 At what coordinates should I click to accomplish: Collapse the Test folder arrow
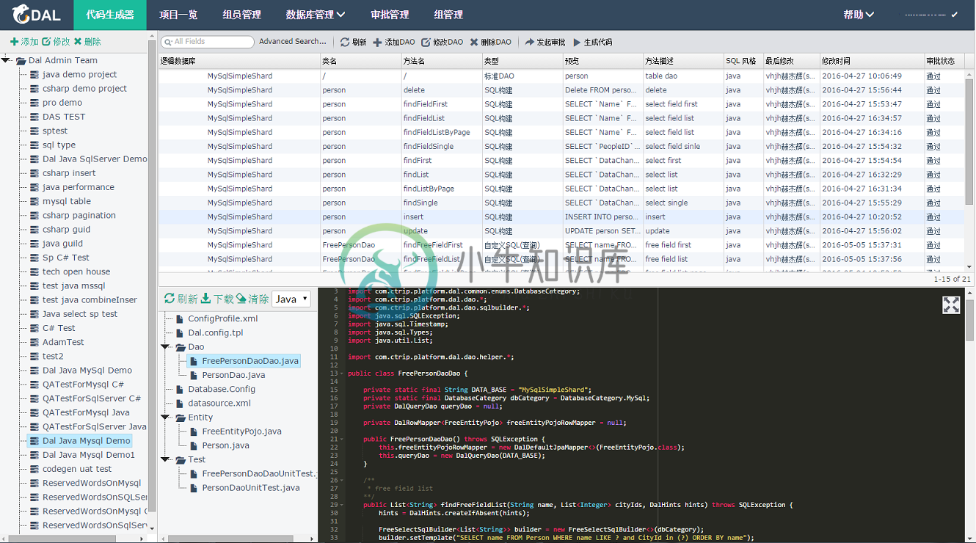tap(166, 459)
